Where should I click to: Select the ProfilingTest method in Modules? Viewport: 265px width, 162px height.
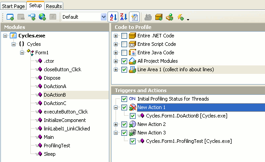click(57, 146)
